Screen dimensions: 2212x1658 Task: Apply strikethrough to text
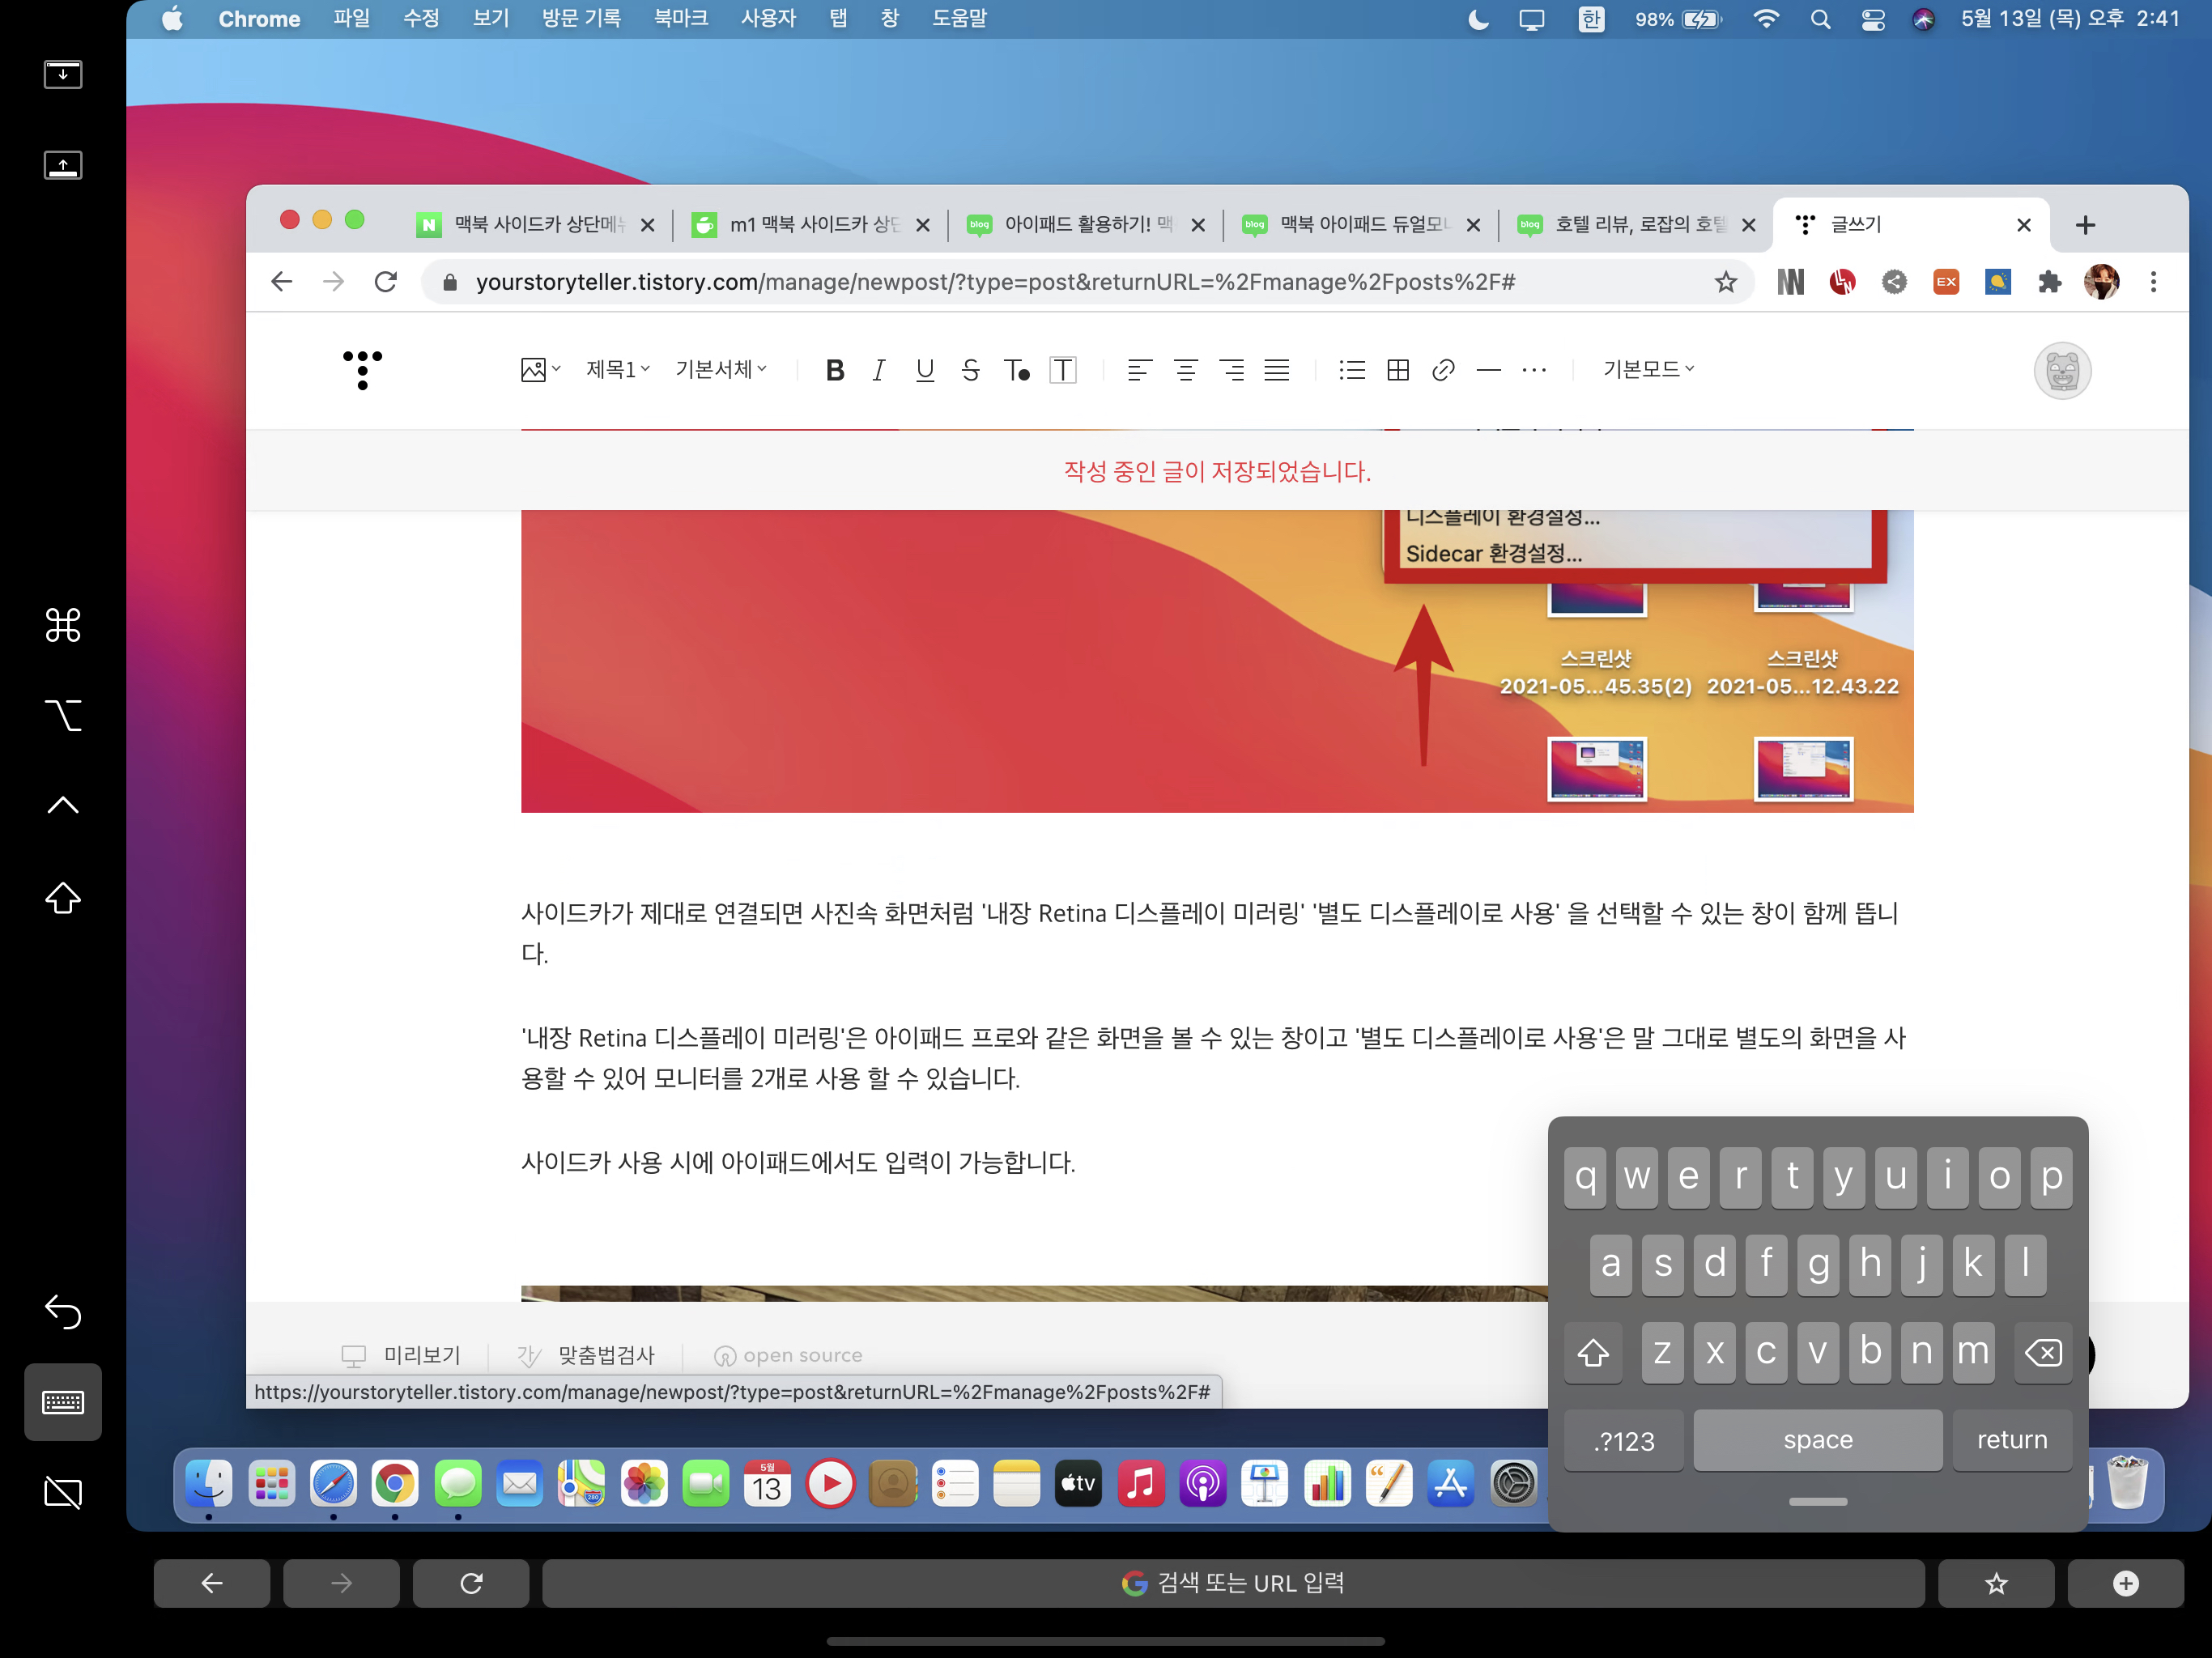click(x=969, y=370)
